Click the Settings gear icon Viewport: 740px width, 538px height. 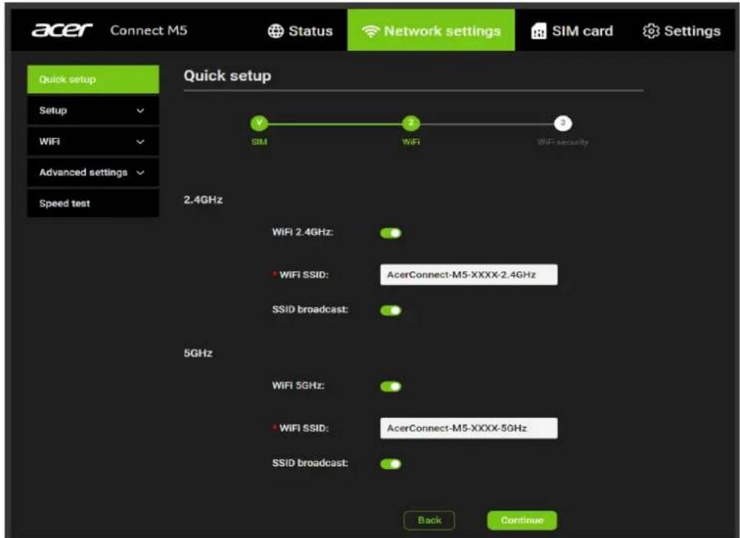click(651, 31)
